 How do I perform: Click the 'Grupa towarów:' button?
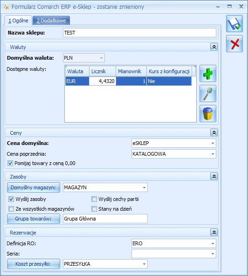(34, 219)
